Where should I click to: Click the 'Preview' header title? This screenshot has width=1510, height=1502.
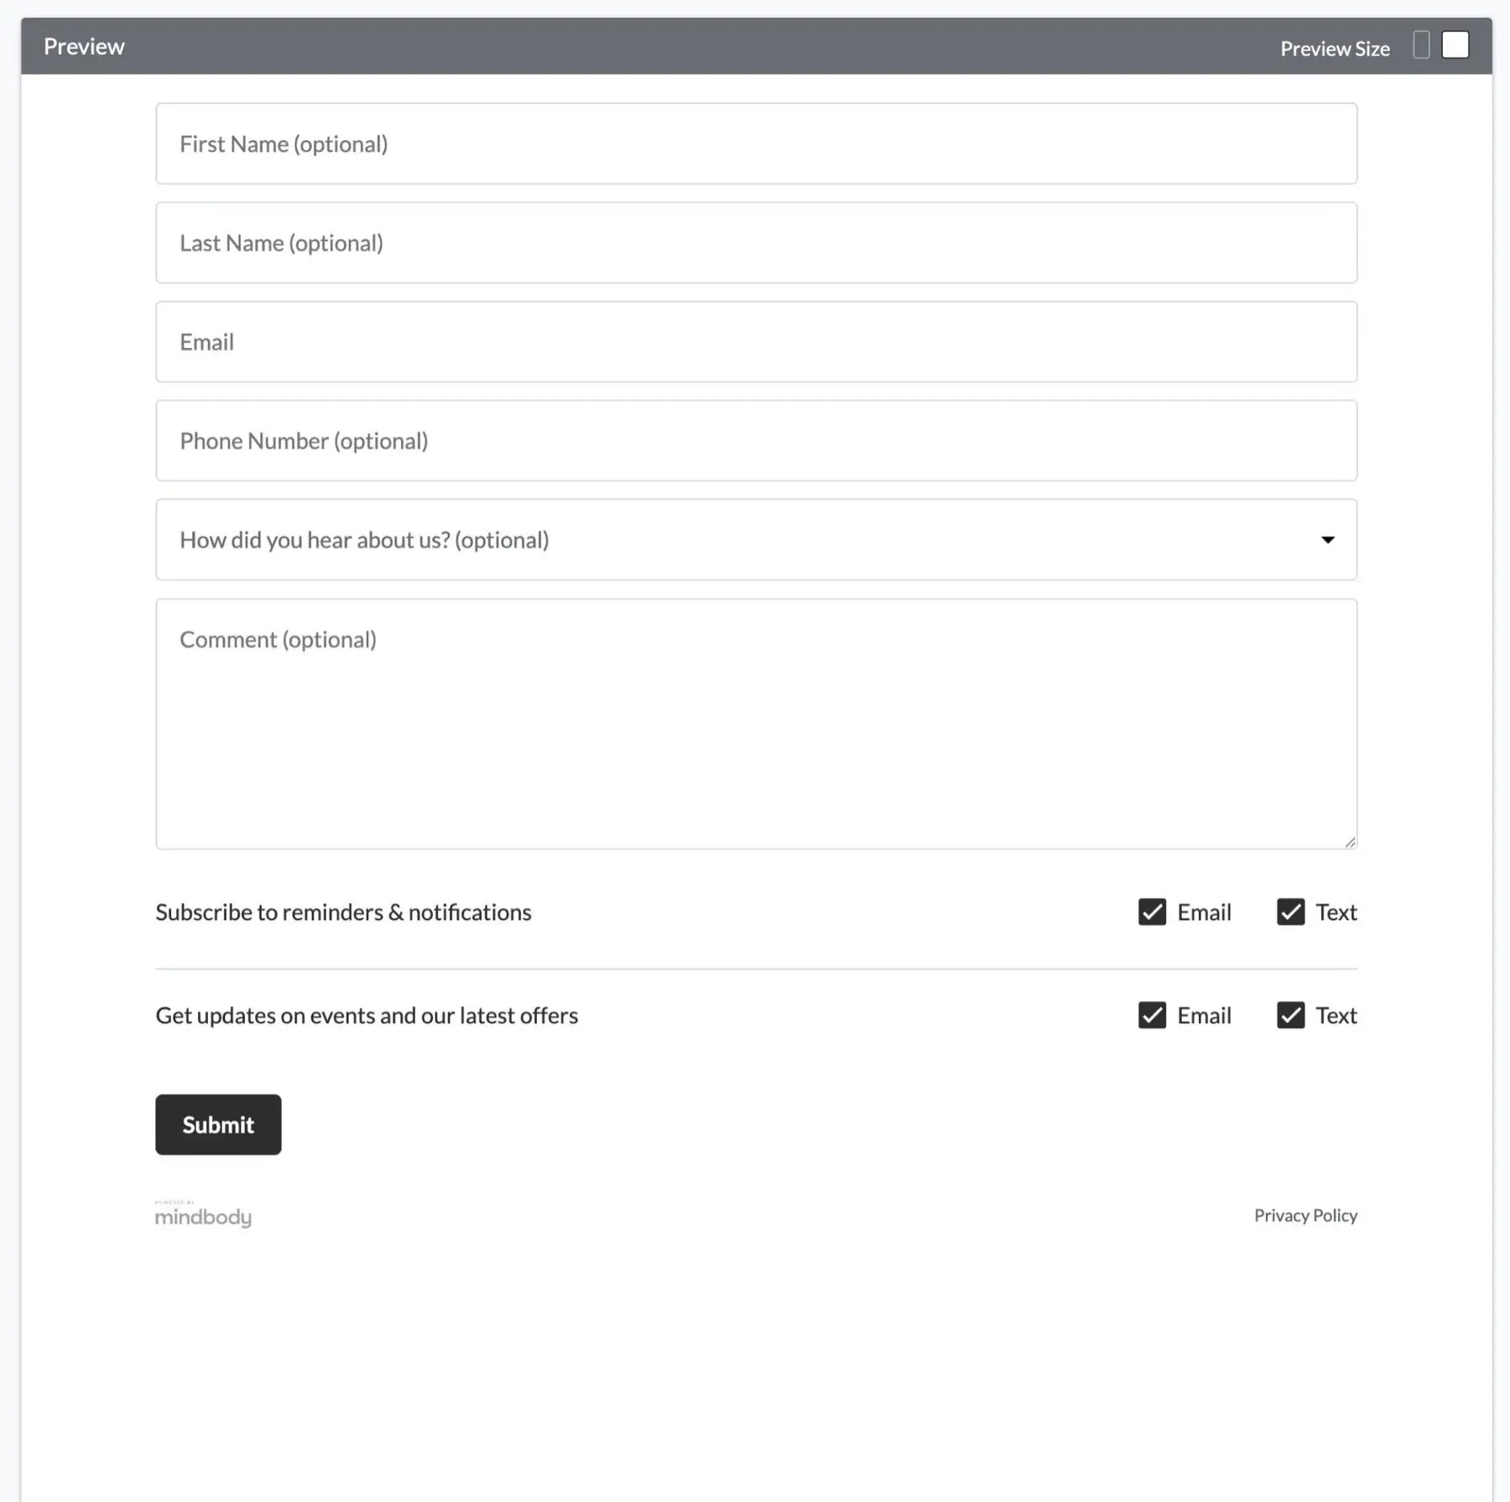pos(84,46)
